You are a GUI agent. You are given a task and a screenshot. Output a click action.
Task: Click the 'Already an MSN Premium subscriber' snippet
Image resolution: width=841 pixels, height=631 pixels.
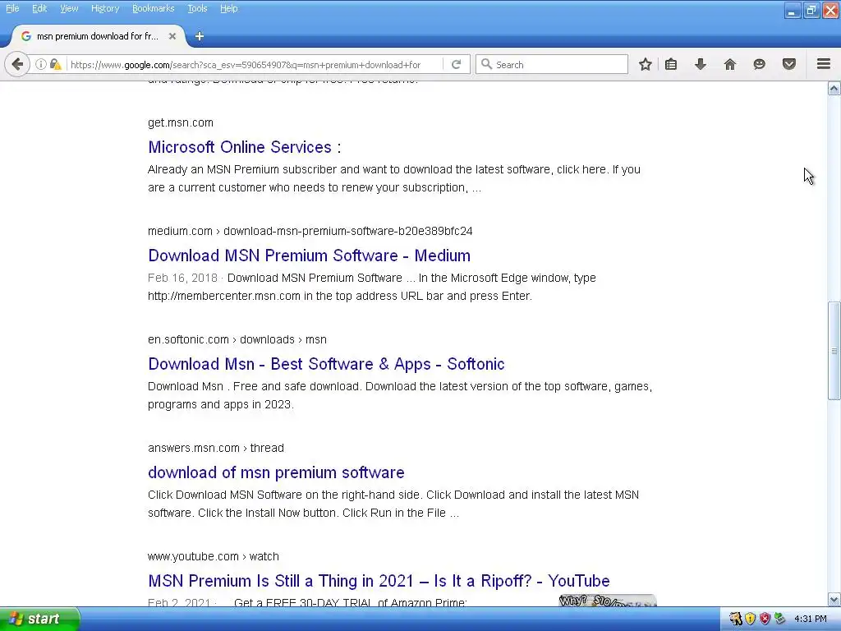click(x=394, y=178)
